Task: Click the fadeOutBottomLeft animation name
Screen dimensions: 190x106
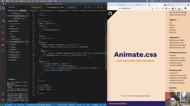Action: coord(178,15)
